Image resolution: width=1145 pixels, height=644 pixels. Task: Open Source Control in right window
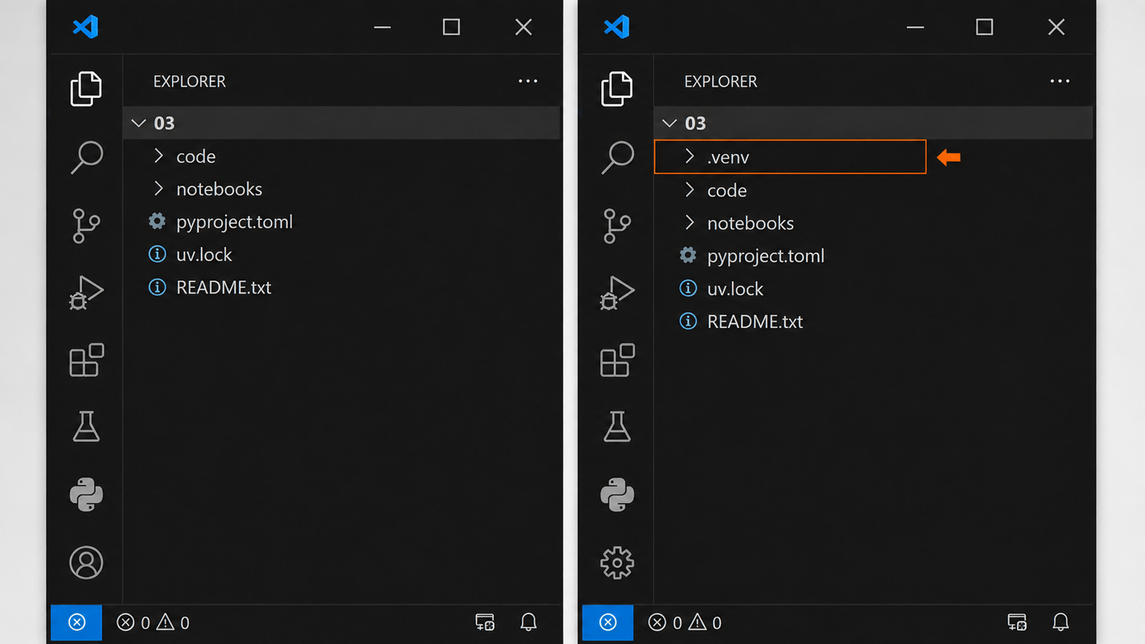pos(617,225)
